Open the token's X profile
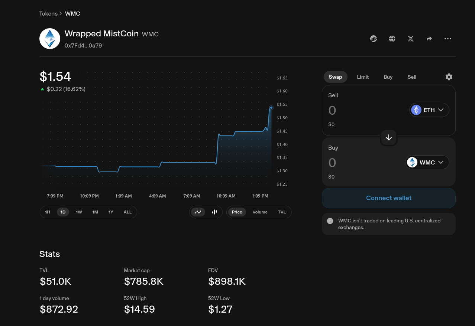Image resolution: width=475 pixels, height=326 pixels. coord(410,38)
